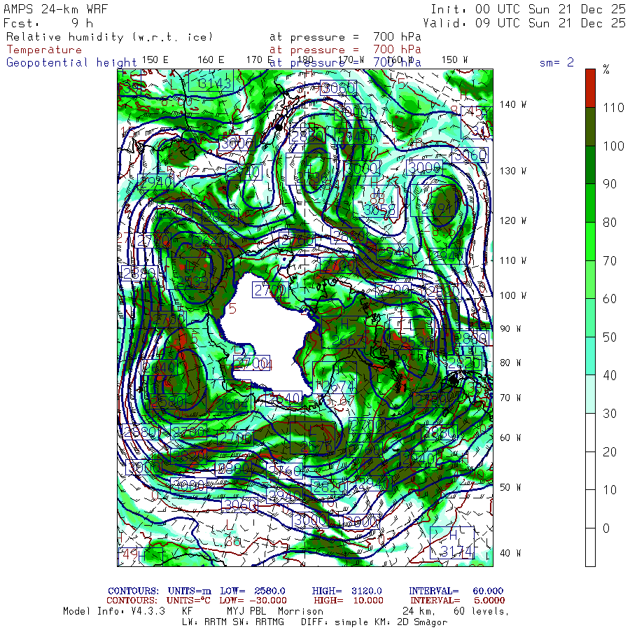Viewport: 630px width, 630px height.
Task: Click the 2604 contour label box
Action: point(232,405)
